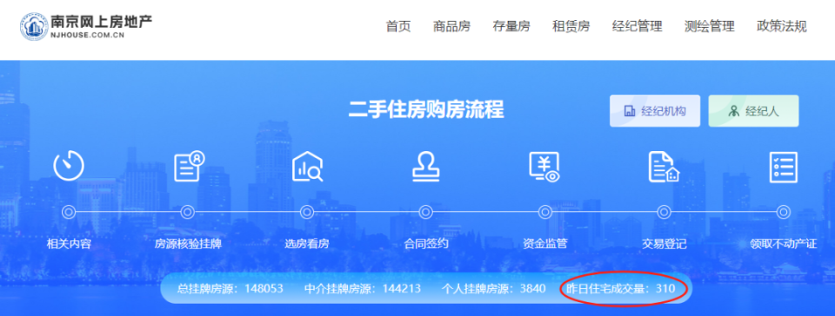Click timeline node above 房源核验挂牌

pyautogui.click(x=188, y=212)
